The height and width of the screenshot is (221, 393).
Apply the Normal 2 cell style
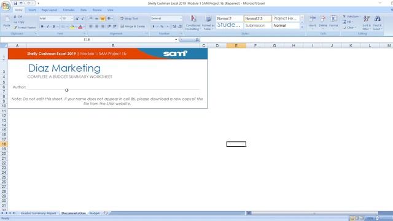229,18
